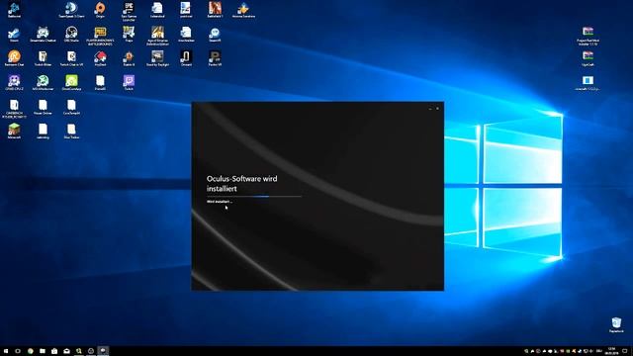Launch TeamSpeak 3 Client from the desktop
Screen dimensions: 633x356
71,10
